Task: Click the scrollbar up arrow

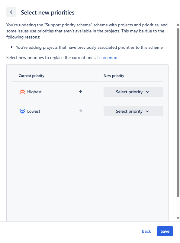Action: click(178, 25)
